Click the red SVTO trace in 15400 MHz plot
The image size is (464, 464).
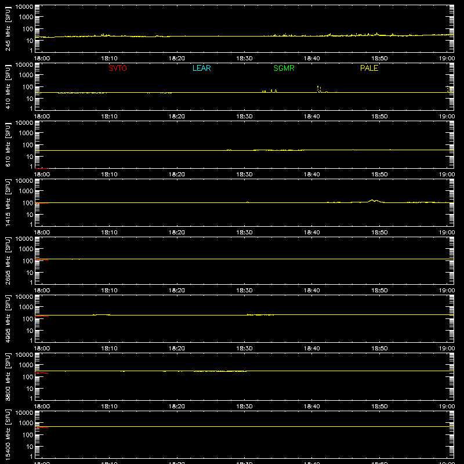coord(42,427)
